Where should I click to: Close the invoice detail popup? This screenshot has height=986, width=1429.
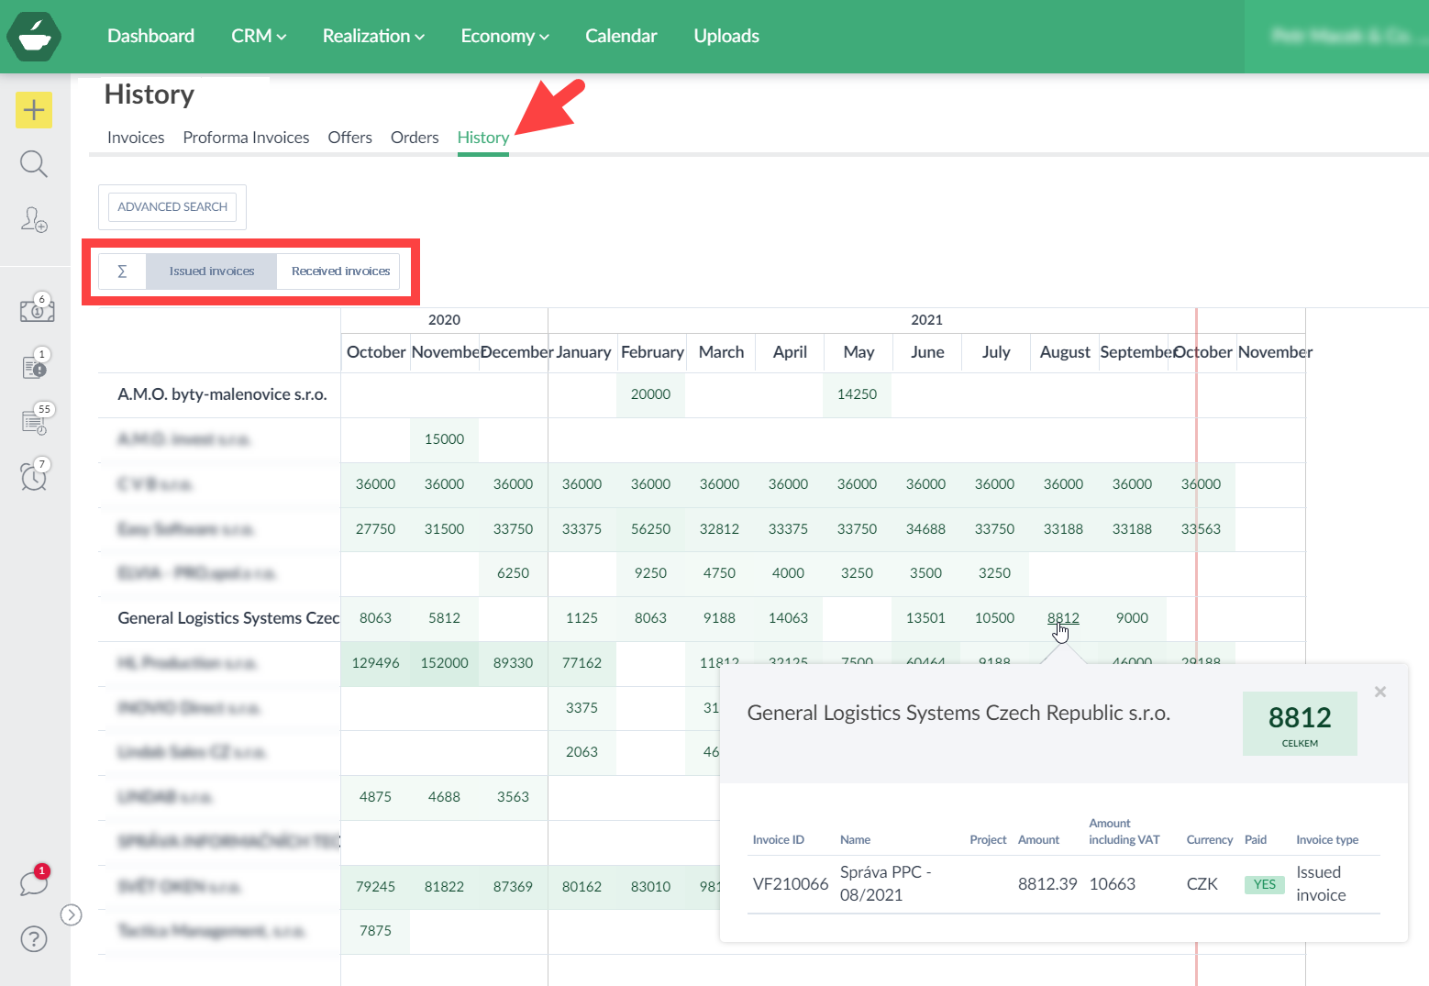click(x=1380, y=692)
